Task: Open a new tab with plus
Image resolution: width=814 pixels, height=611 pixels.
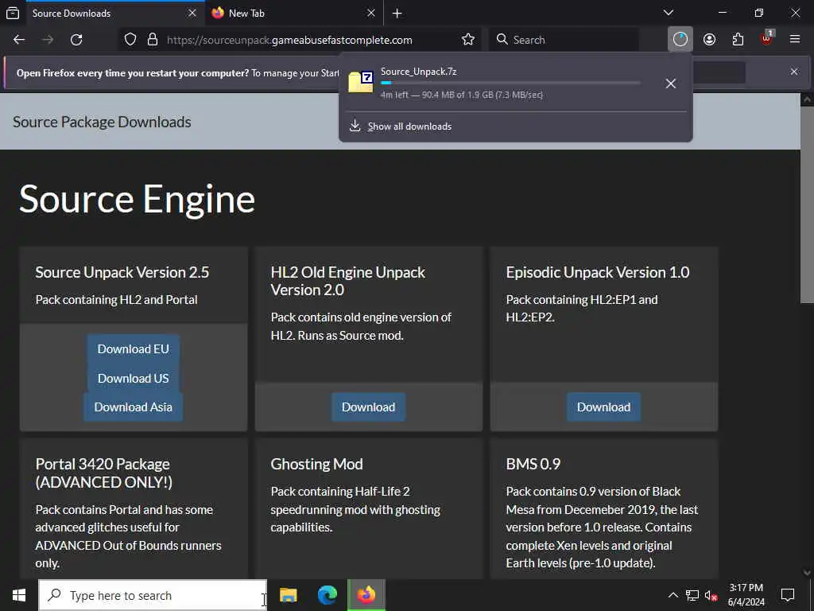Action: pos(397,13)
